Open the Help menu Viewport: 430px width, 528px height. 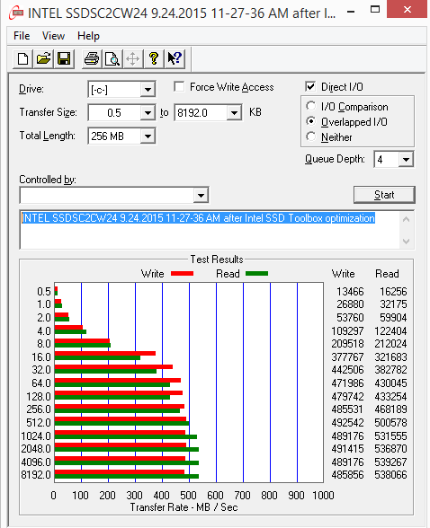pyautogui.click(x=88, y=36)
